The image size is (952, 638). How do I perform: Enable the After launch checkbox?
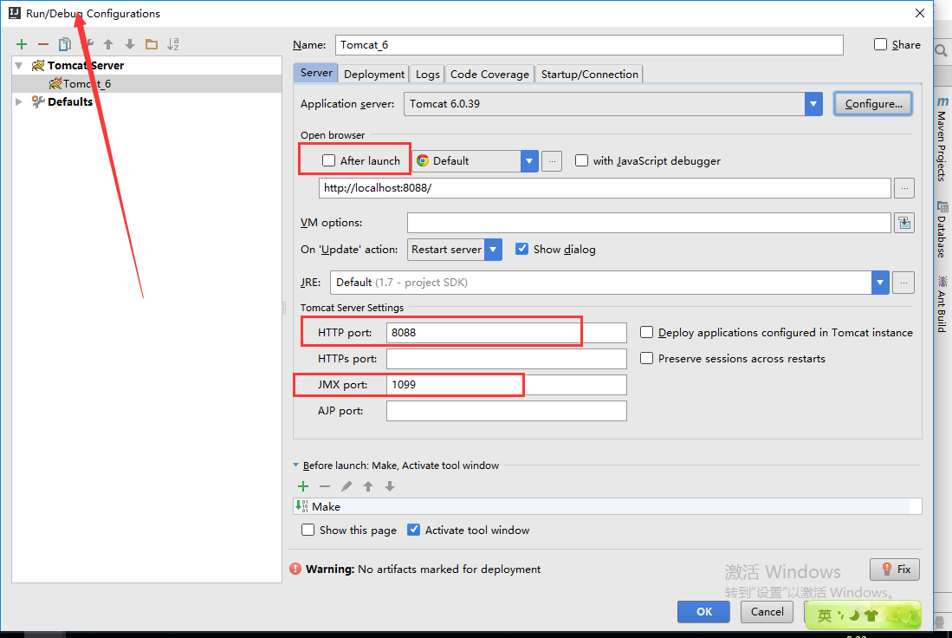[x=328, y=160]
